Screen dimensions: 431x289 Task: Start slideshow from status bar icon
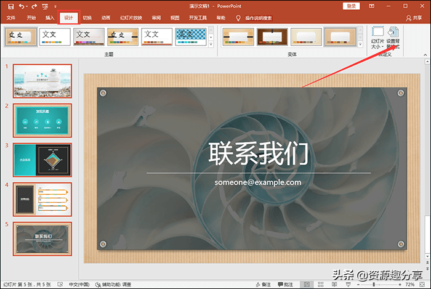pyautogui.click(x=348, y=284)
